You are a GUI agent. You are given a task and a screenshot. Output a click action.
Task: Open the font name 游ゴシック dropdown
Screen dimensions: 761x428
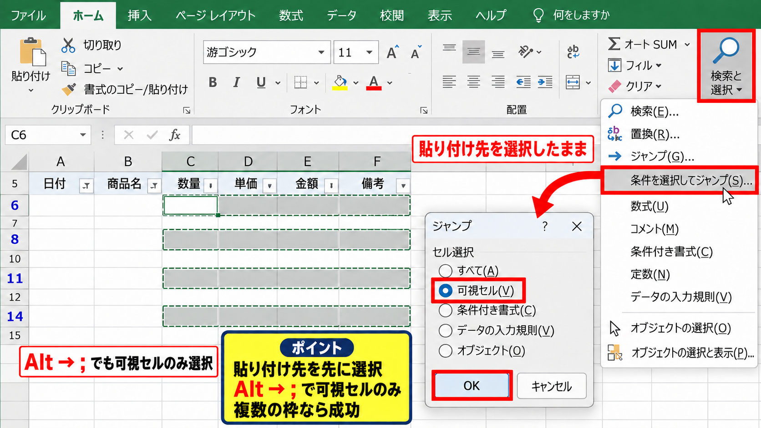click(321, 52)
